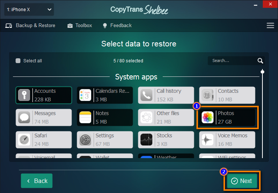Click the Back button
The image size is (278, 193).
point(37,181)
